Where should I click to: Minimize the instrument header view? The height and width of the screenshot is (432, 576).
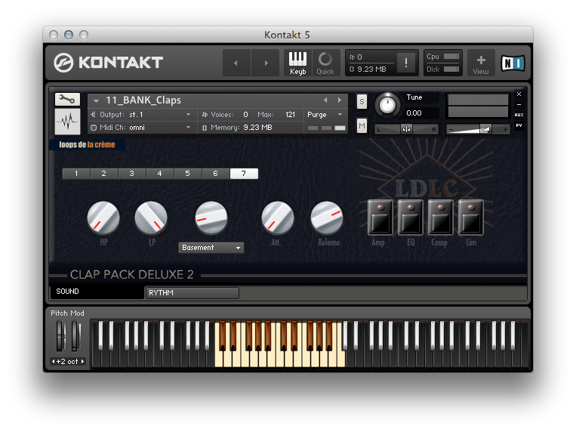(519, 105)
